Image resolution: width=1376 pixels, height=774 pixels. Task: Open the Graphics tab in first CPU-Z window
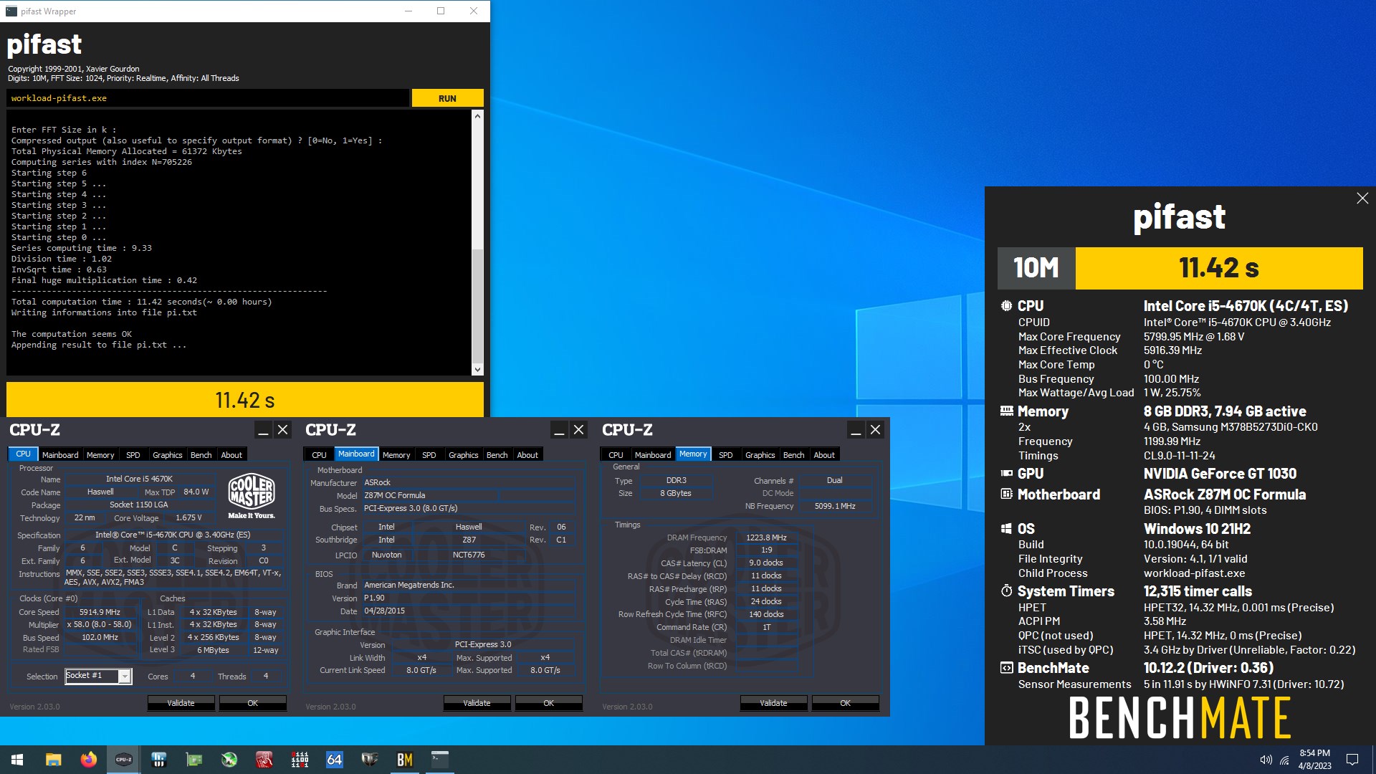click(x=168, y=455)
